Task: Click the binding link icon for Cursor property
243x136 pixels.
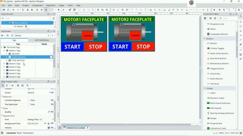Action: tap(52, 93)
